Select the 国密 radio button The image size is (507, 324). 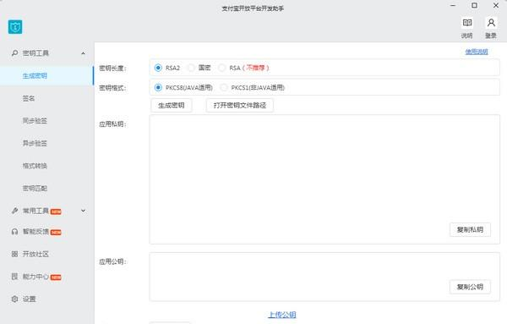click(191, 68)
